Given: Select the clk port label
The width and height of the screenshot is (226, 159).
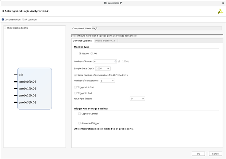Looking at the screenshot, I should pyautogui.click(x=21, y=75).
